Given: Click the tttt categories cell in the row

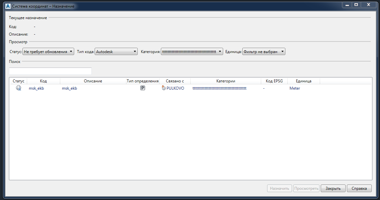Looking at the screenshot, I should (x=219, y=88).
